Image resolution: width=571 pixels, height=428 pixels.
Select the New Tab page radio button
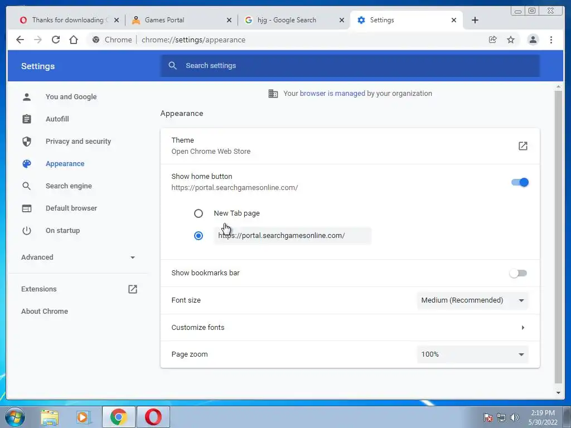point(199,213)
